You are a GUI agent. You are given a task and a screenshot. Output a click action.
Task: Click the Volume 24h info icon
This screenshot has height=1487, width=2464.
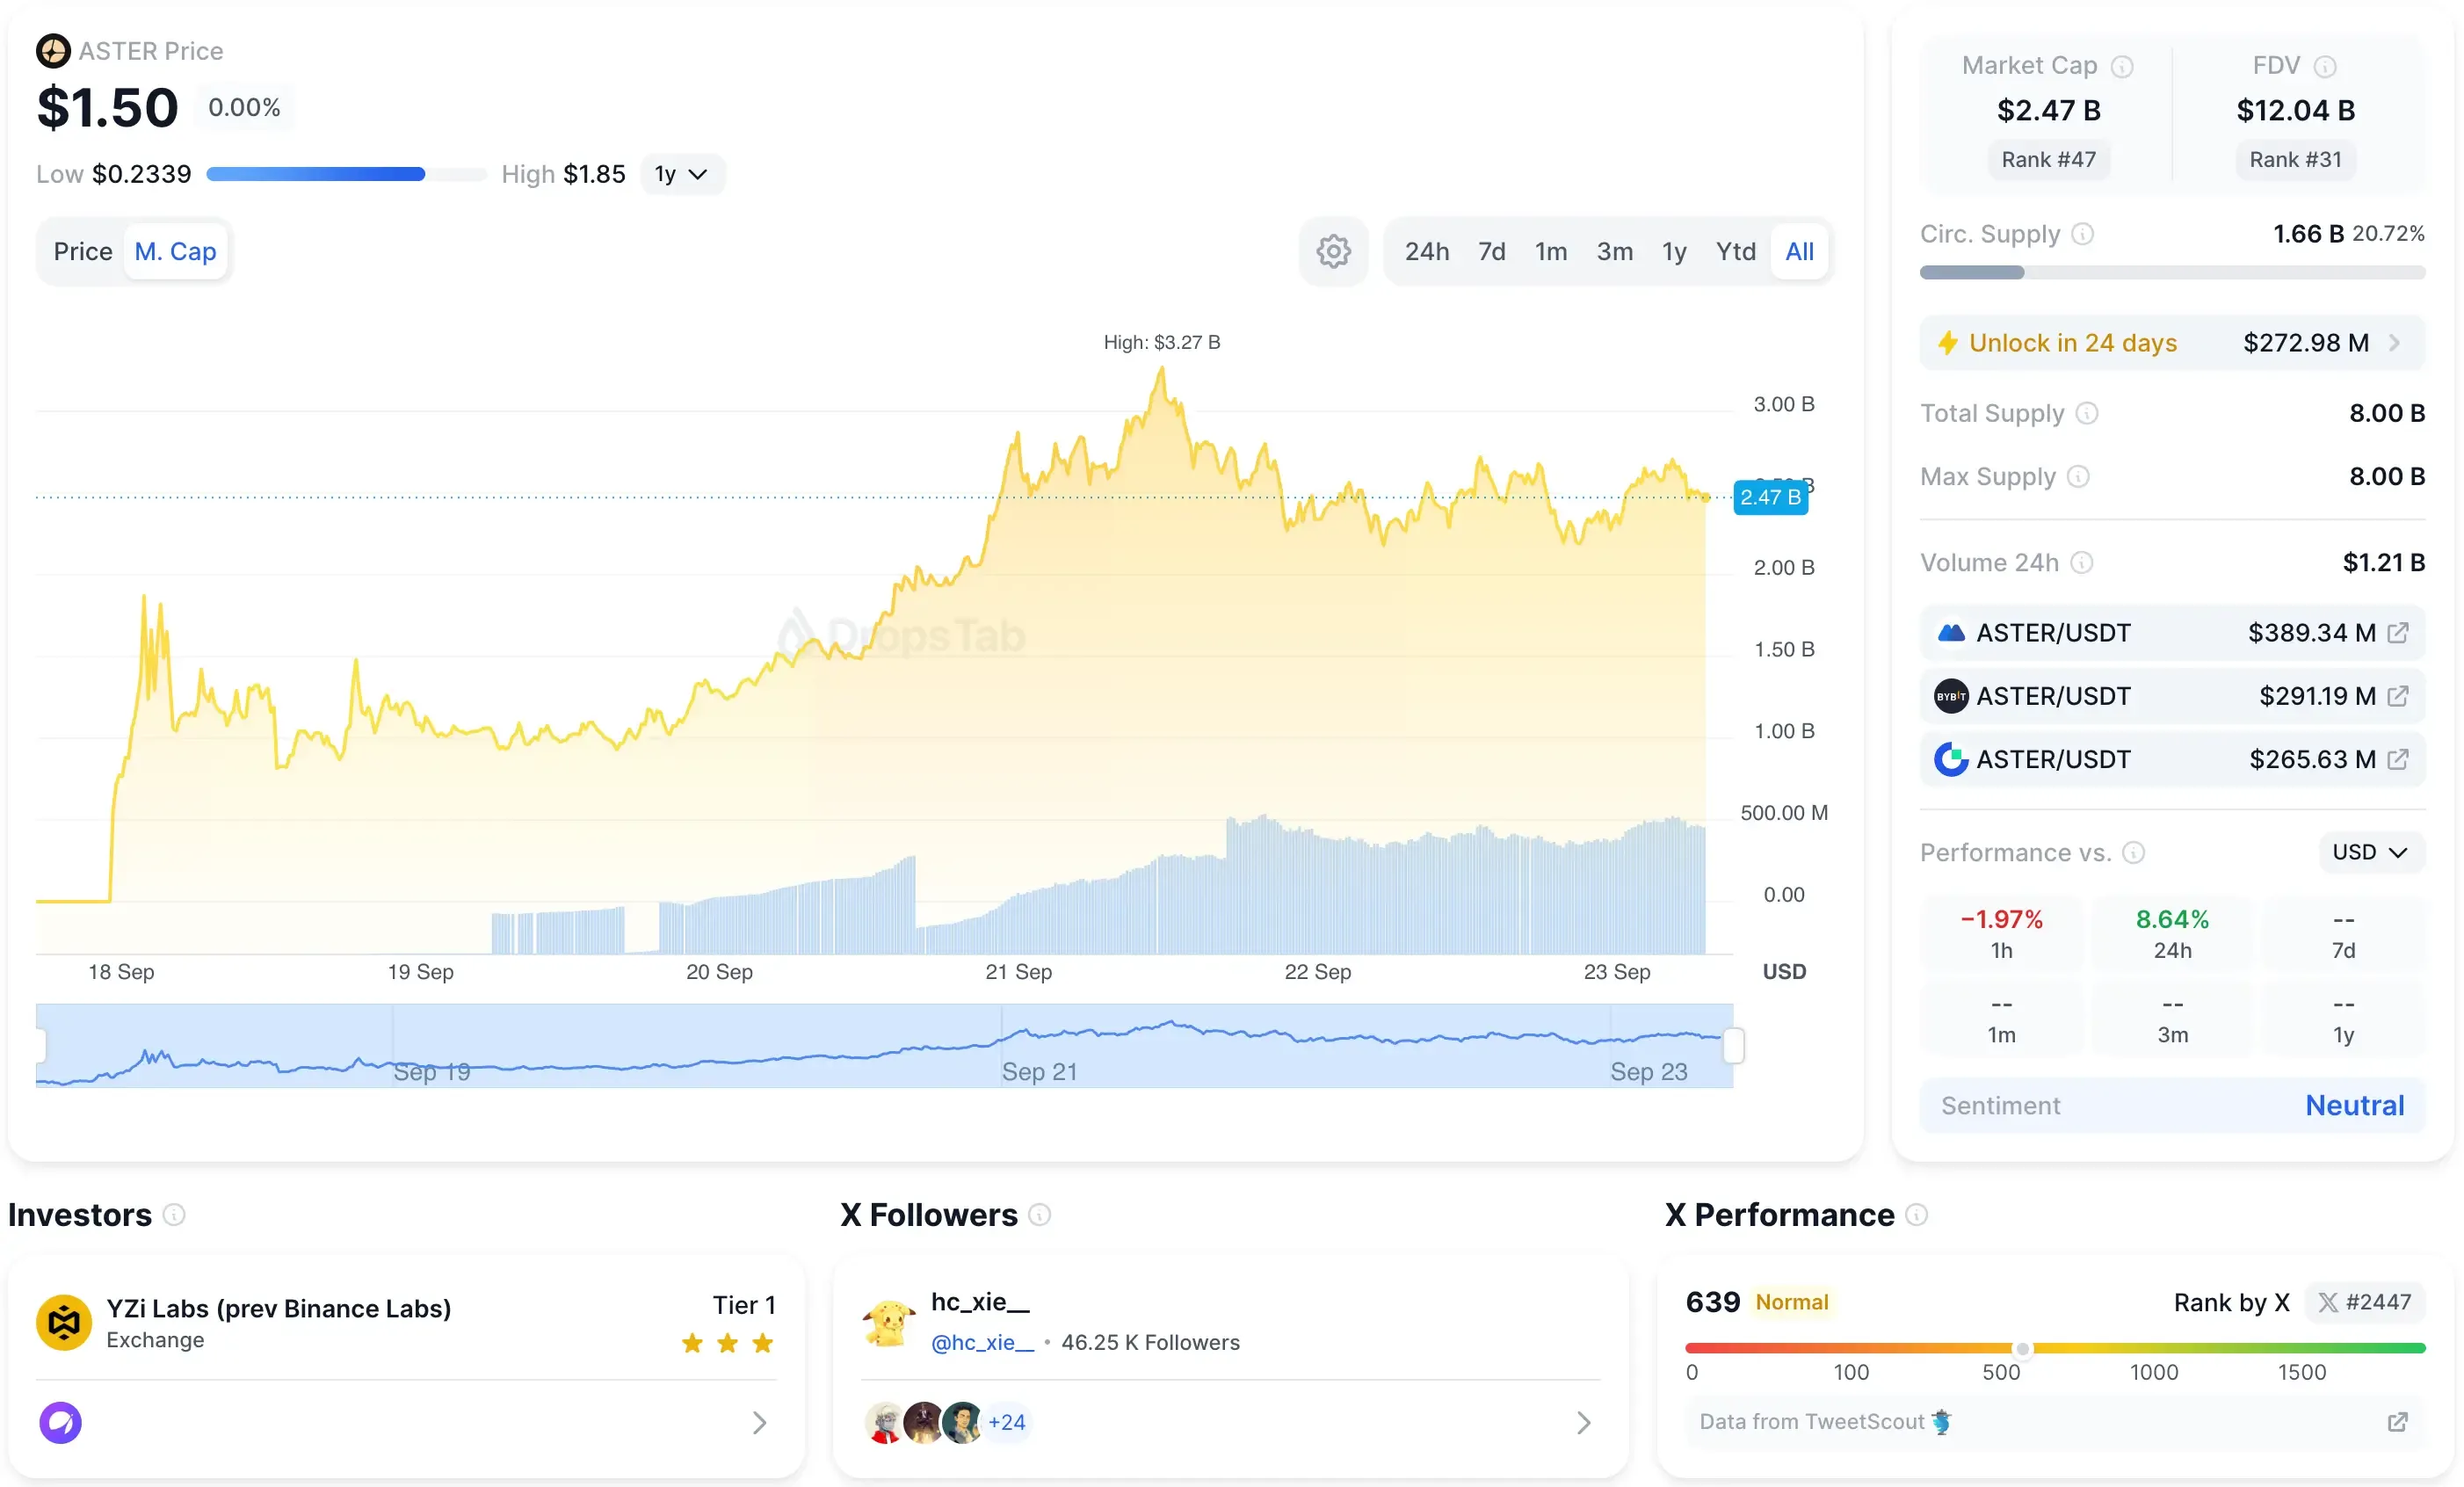point(2083,562)
